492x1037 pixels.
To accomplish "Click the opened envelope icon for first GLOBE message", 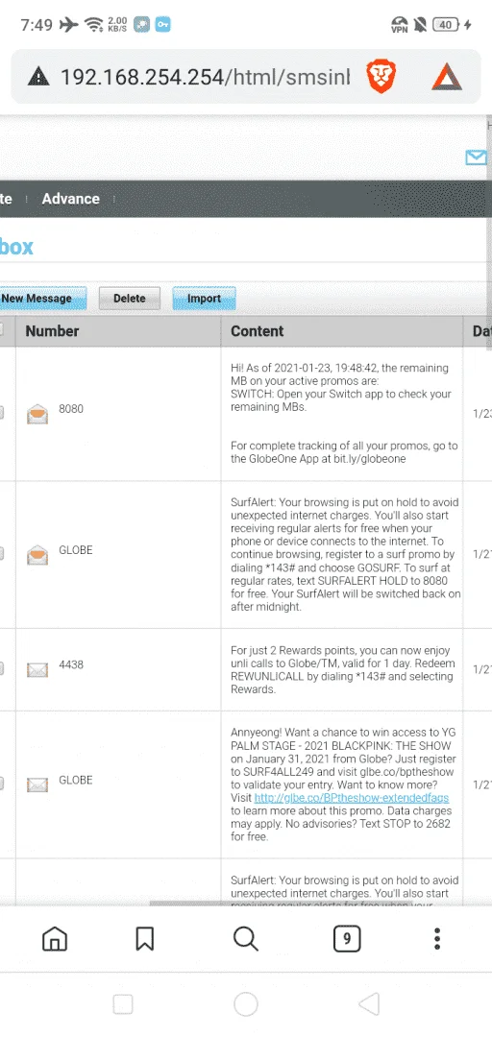I will [x=37, y=556].
